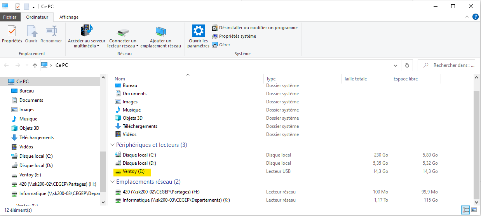Screen dimensions: 481x216
Task: Open Ouvrir les paramètres gear icon
Action: pos(198,31)
